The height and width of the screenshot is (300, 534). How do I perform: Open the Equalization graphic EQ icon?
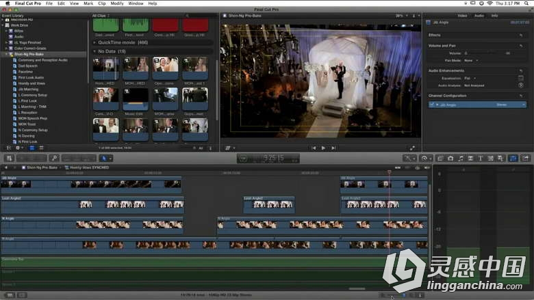(x=521, y=78)
